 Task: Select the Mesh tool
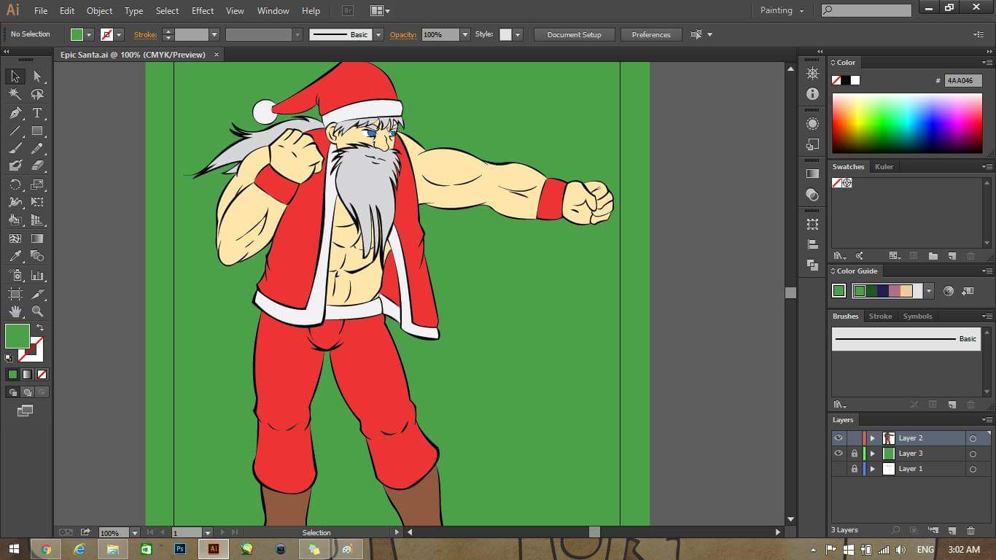click(15, 238)
